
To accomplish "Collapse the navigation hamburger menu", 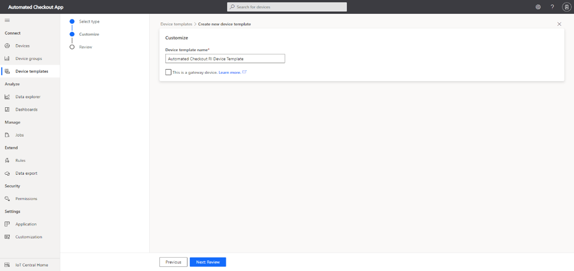I will pyautogui.click(x=7, y=20).
